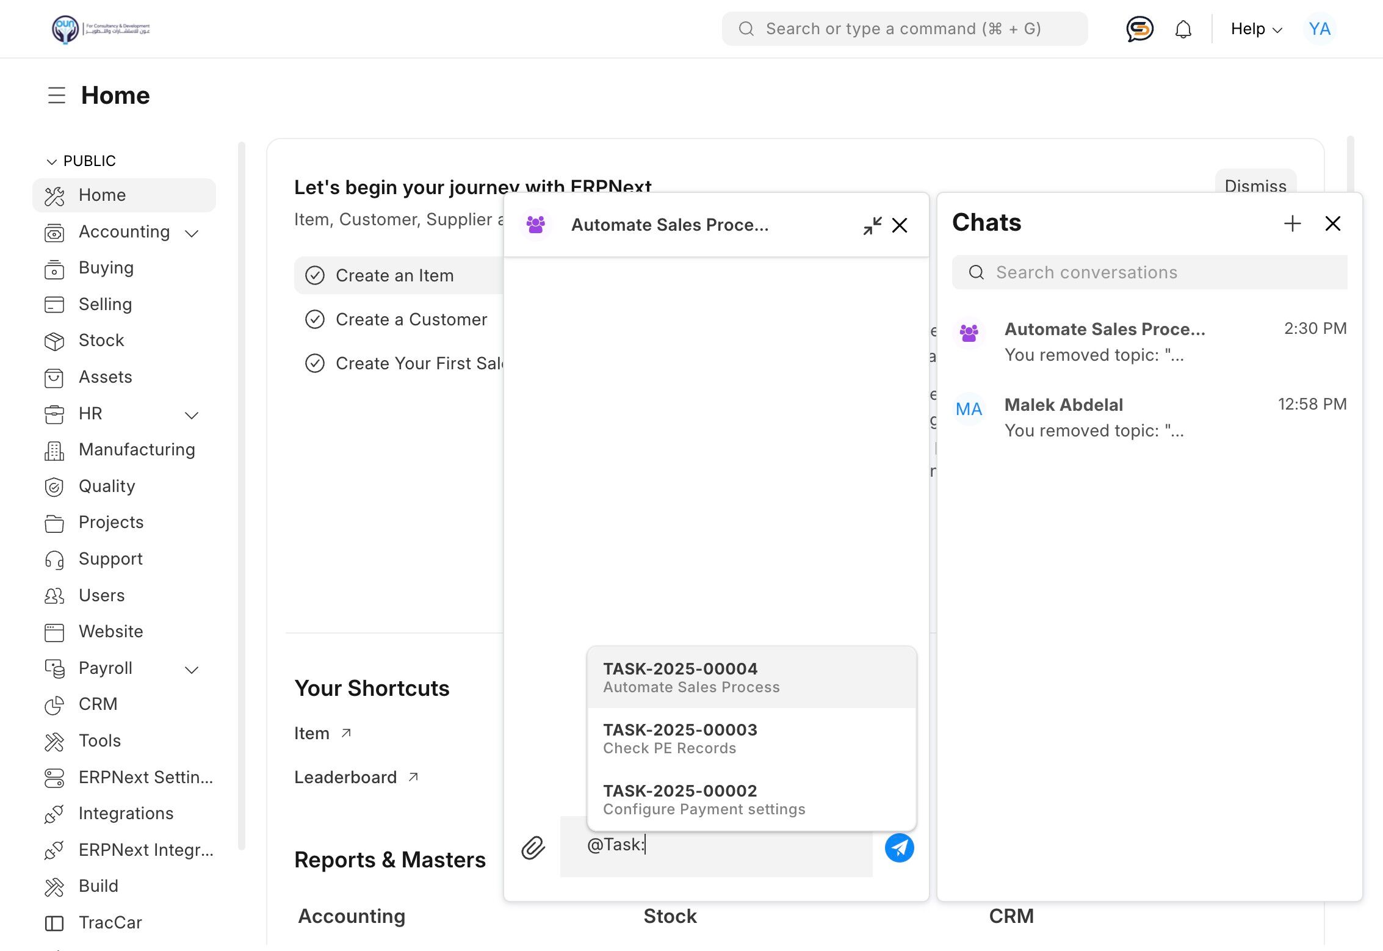
Task: Open the Manufacturing workspace in sidebar
Action: tap(137, 450)
